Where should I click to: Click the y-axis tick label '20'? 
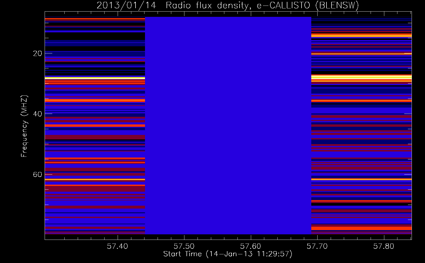[x=38, y=54]
